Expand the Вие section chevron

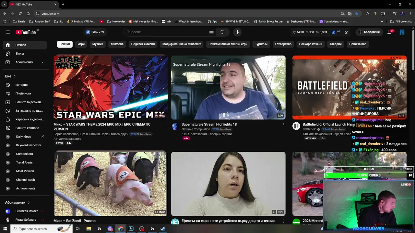click(15, 76)
